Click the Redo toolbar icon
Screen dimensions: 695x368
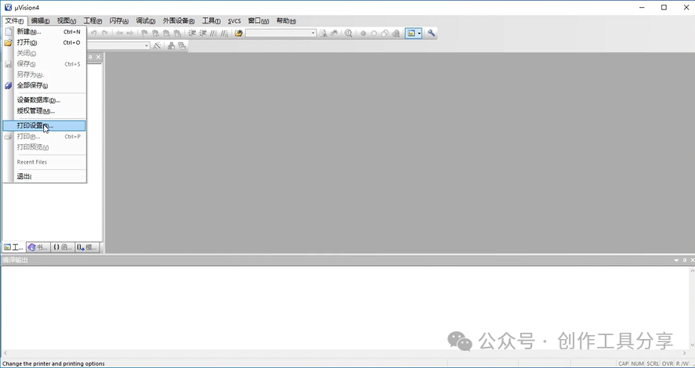105,33
